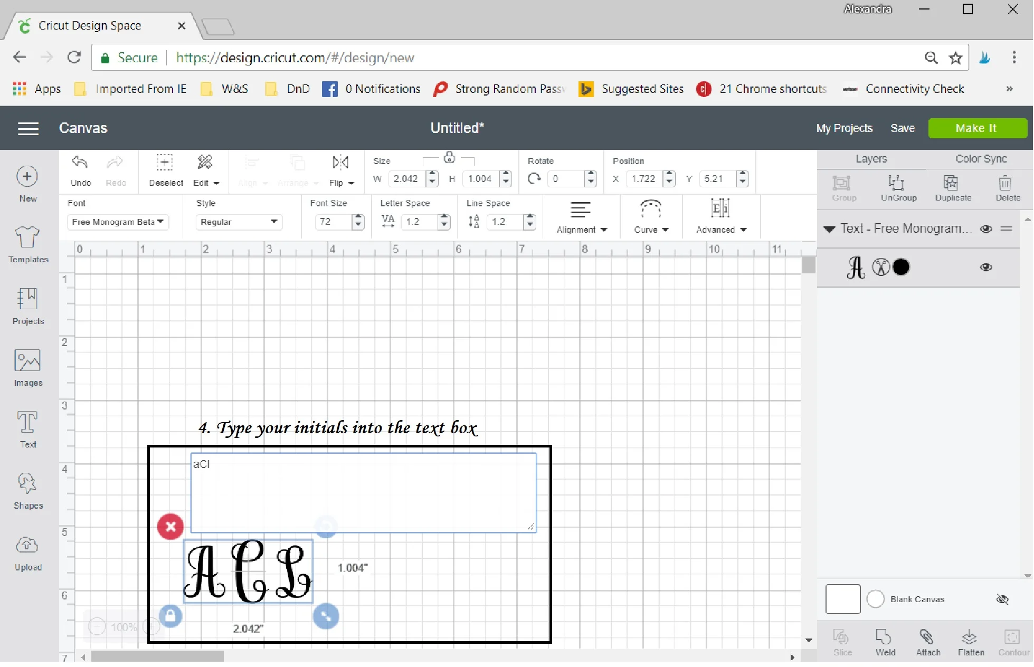This screenshot has width=1034, height=667.
Task: Click inside the initials text box
Action: click(363, 492)
